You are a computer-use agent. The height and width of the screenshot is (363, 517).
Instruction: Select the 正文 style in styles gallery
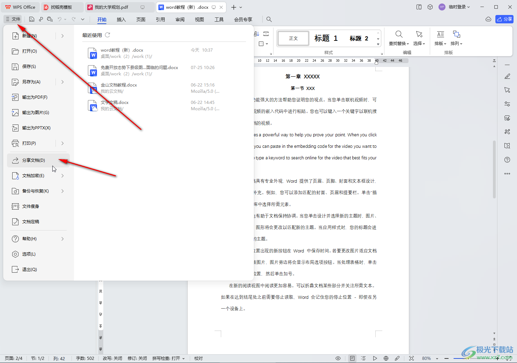tap(293, 38)
